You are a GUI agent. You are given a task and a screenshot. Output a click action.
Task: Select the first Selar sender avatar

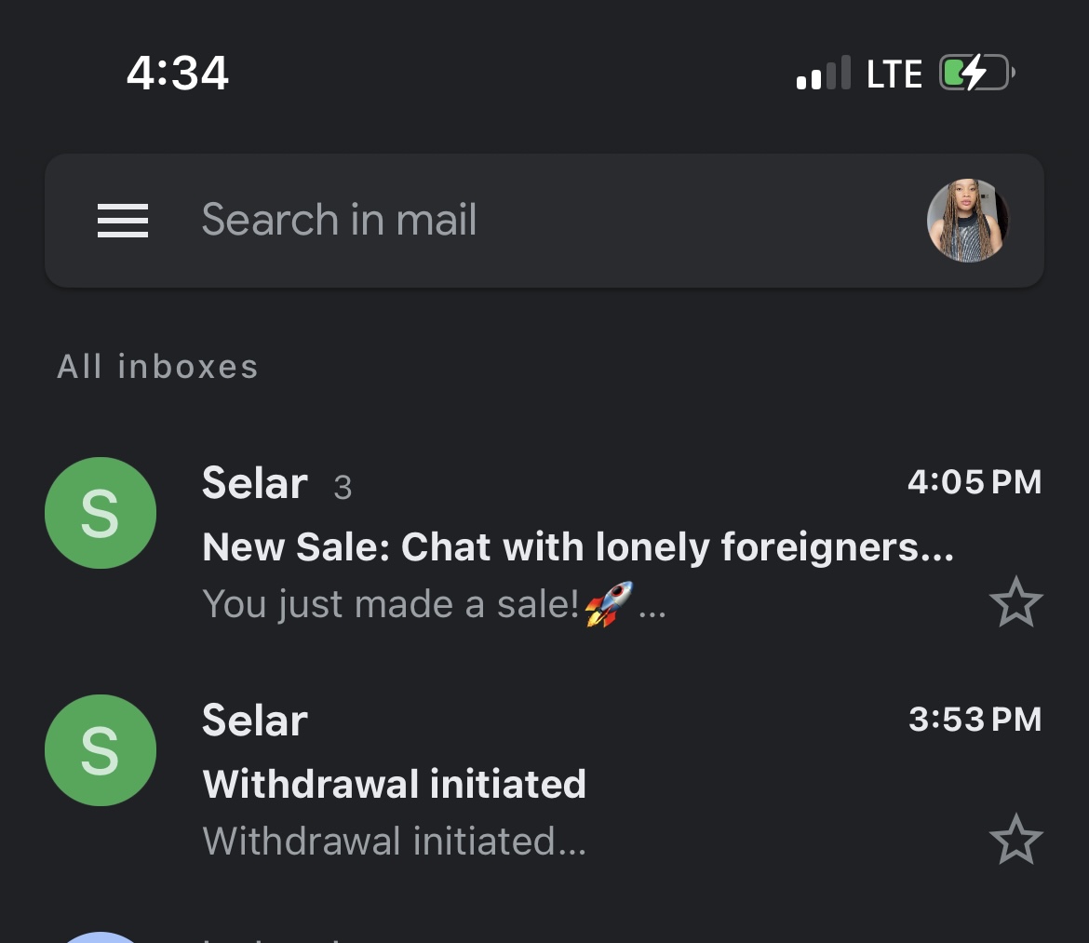[101, 513]
